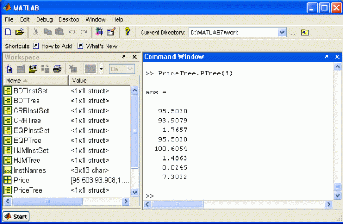Launch Simulink from the toolbar icon
The image size is (343, 224).
tap(99, 32)
